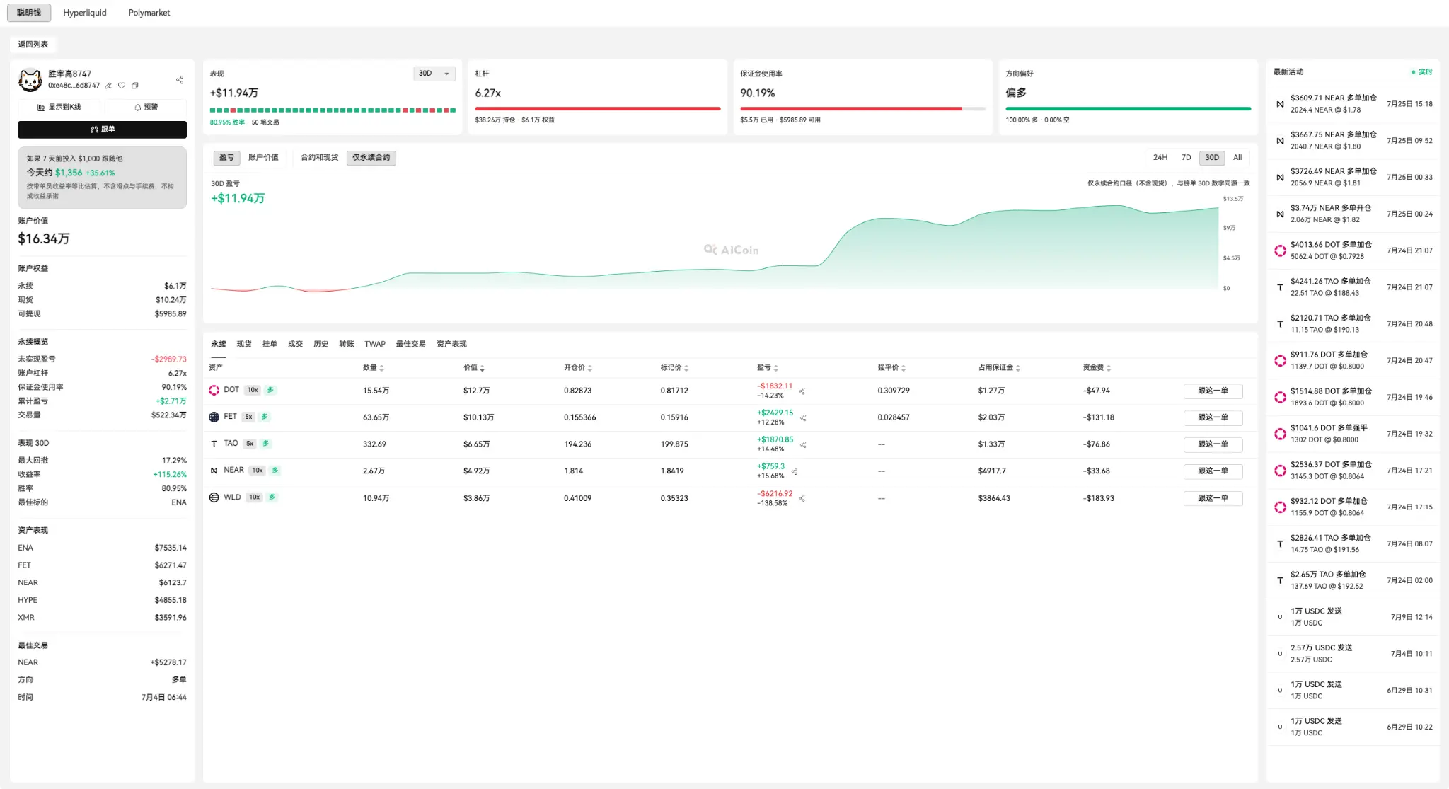Click share icon on DOT position row
The image size is (1449, 789).
coord(802,391)
